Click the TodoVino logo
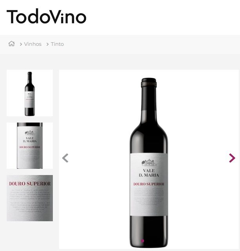Image resolution: width=240 pixels, height=251 pixels. click(47, 16)
